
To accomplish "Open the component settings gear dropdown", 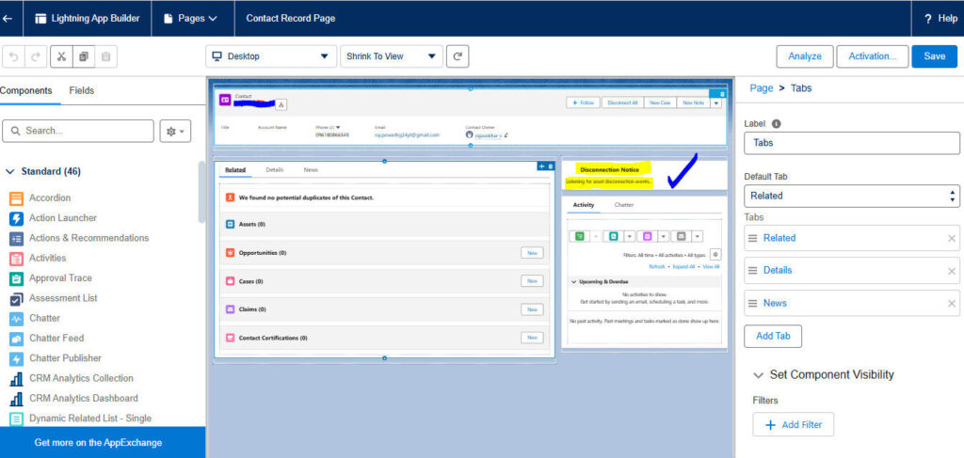I will (175, 132).
